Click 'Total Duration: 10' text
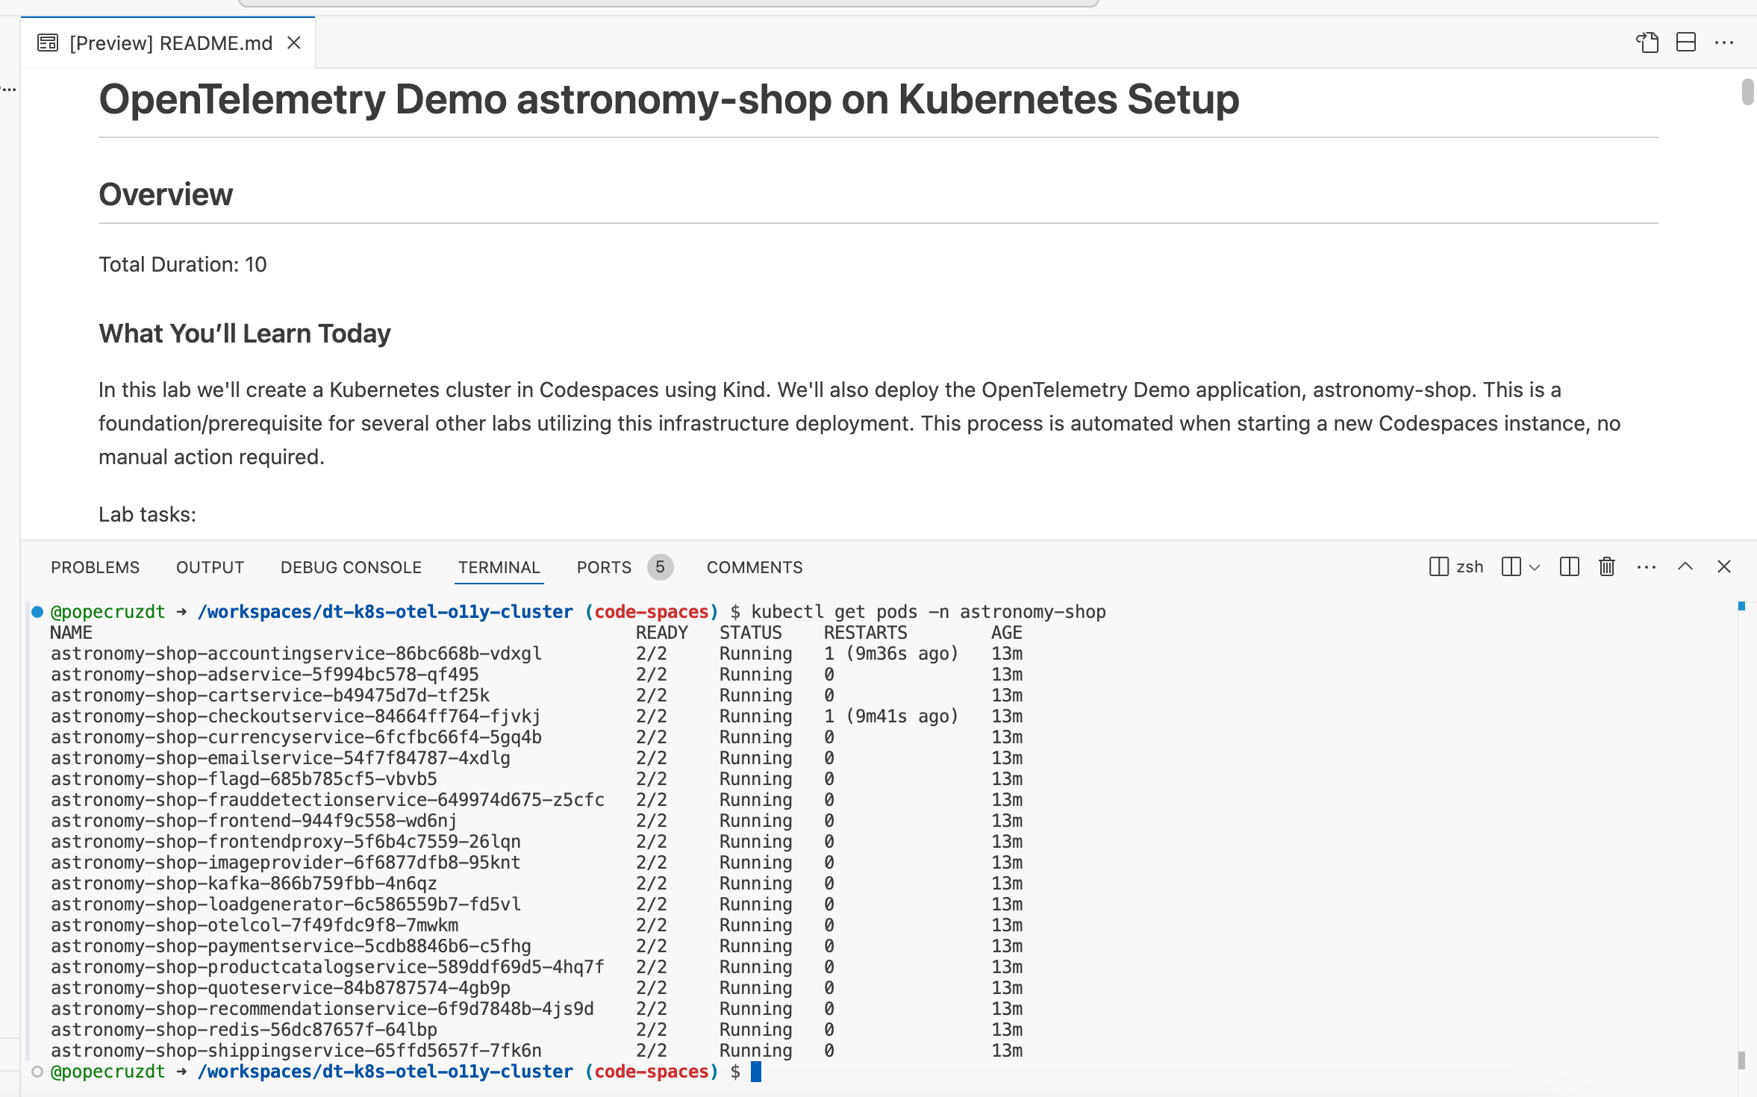 (x=183, y=264)
